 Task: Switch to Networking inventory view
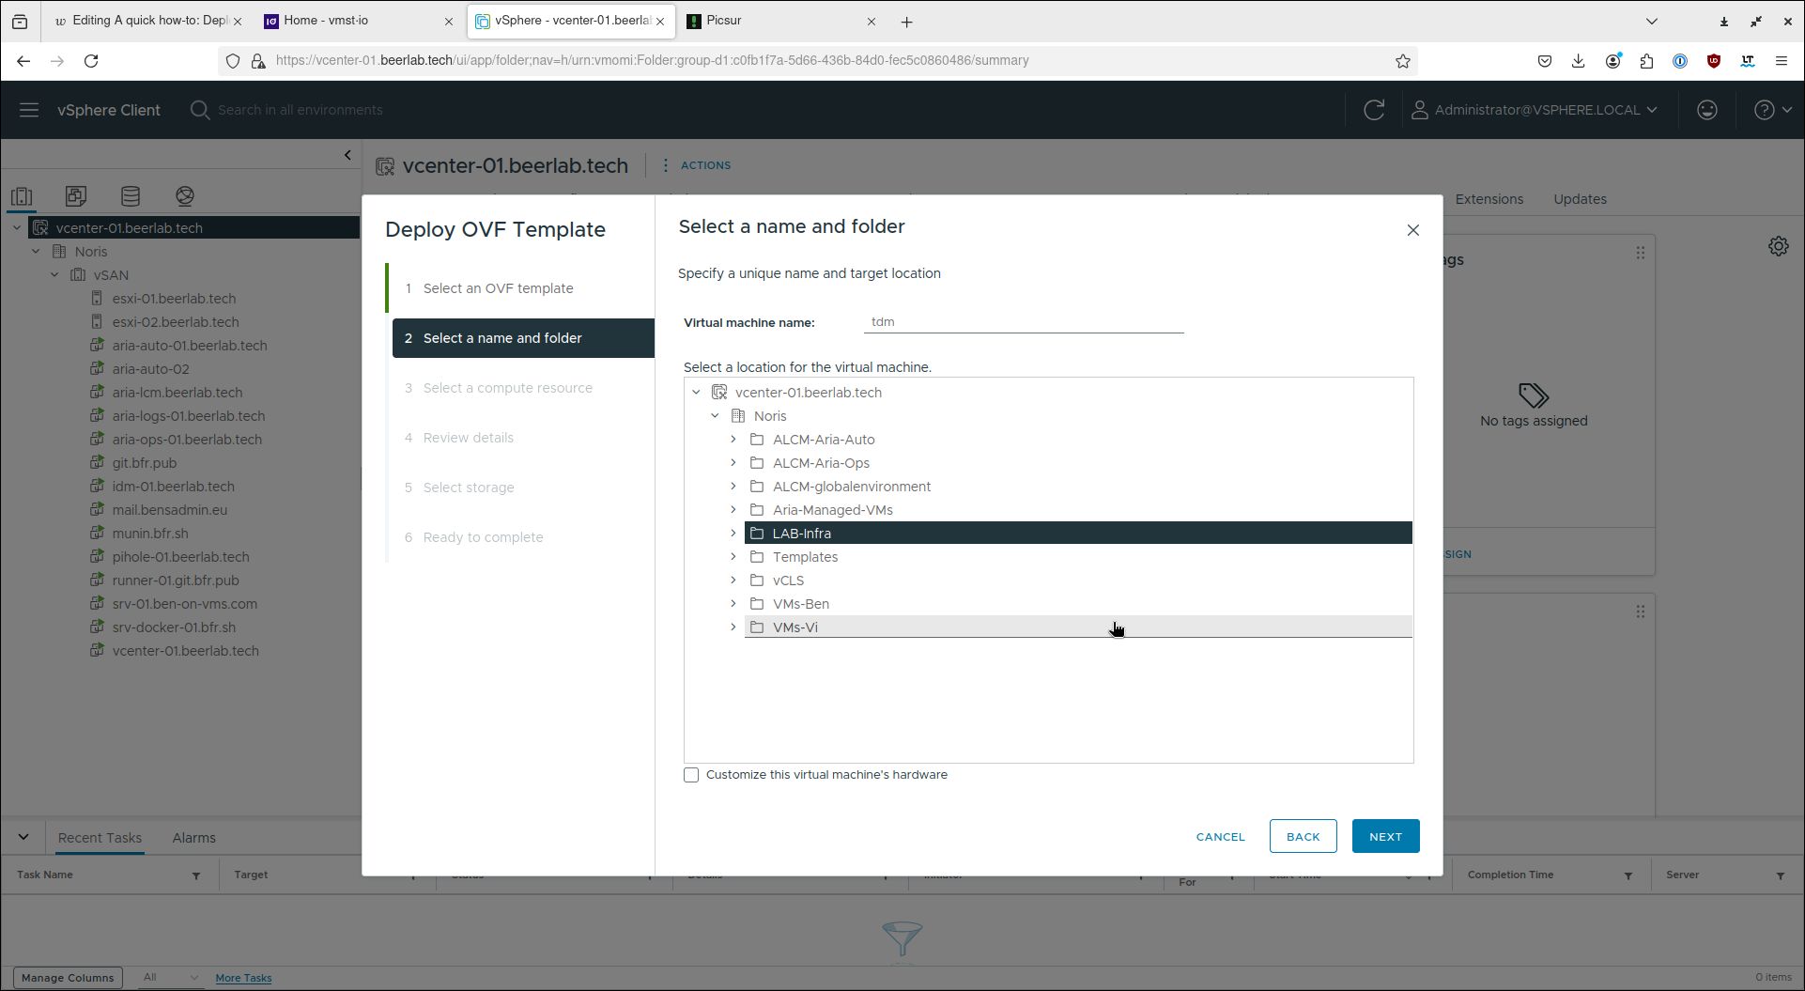click(185, 196)
